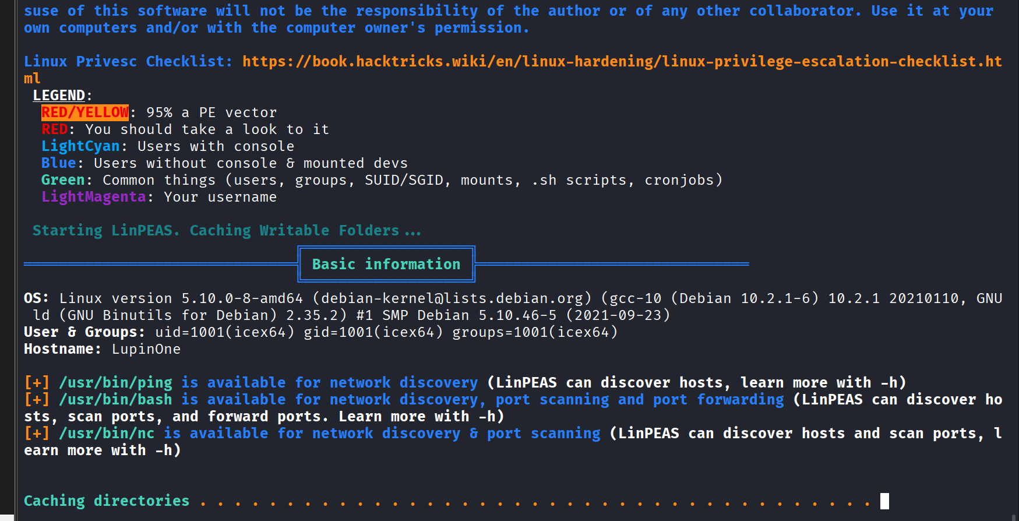Click the /usr/bin/nc path
1019x521 pixels.
[x=107, y=434]
